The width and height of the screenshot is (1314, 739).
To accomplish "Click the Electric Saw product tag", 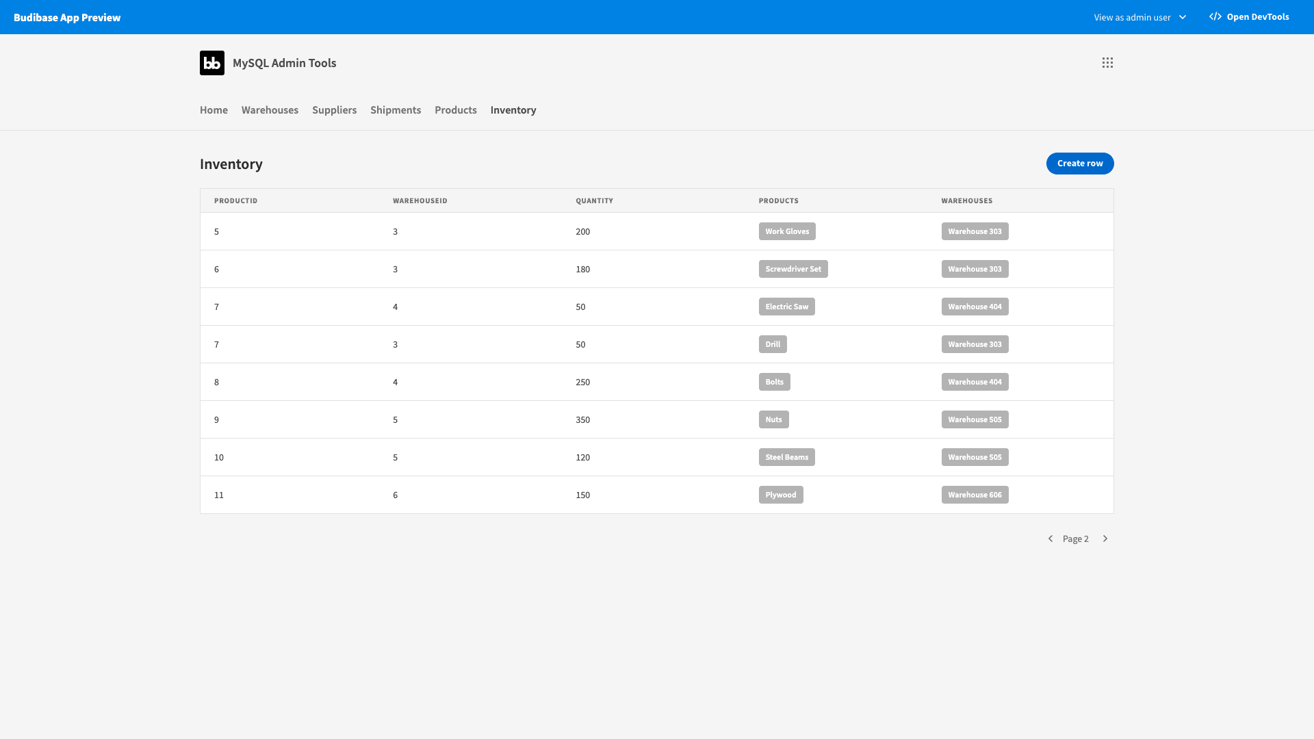I will [787, 307].
